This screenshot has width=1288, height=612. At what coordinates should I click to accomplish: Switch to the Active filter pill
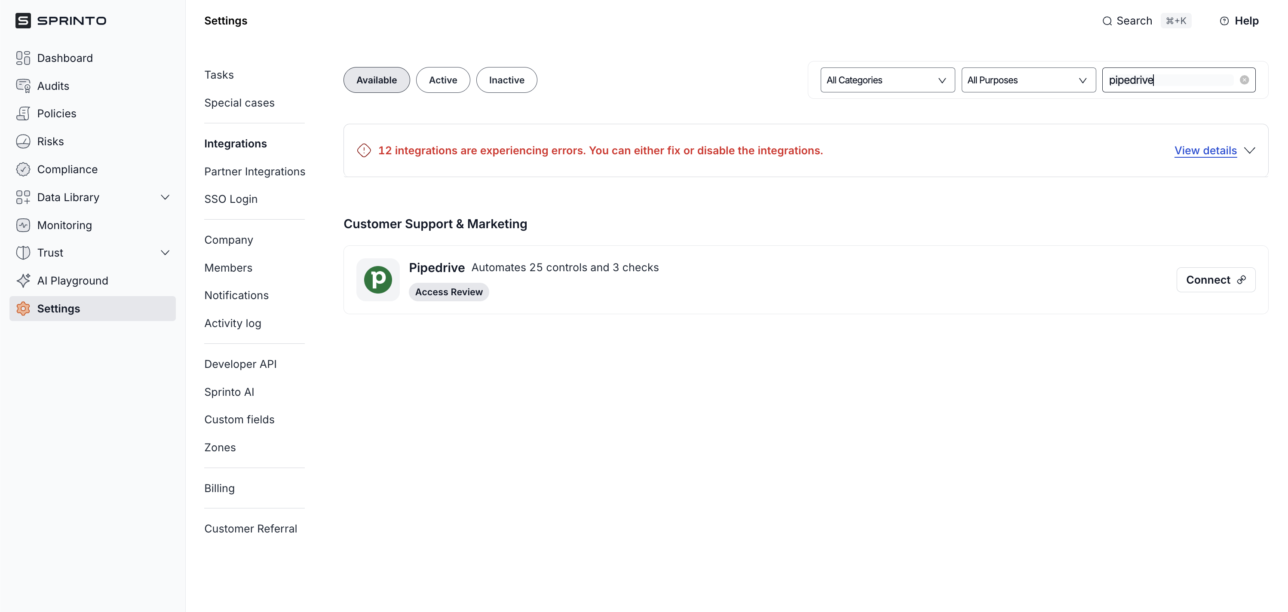coord(442,80)
